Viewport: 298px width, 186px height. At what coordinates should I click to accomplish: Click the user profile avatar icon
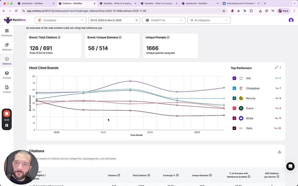pos(291,20)
